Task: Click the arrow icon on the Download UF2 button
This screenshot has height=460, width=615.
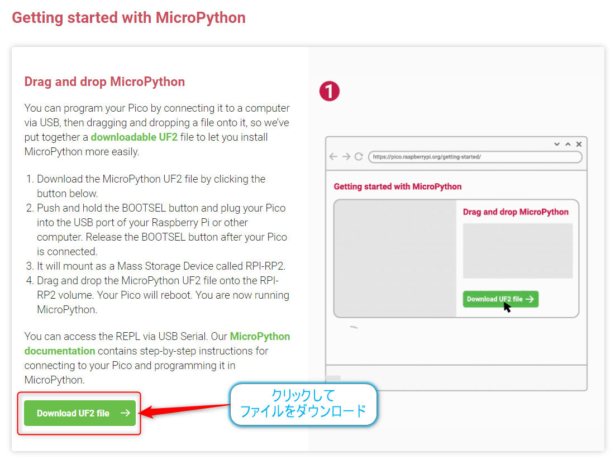Action: 125,413
